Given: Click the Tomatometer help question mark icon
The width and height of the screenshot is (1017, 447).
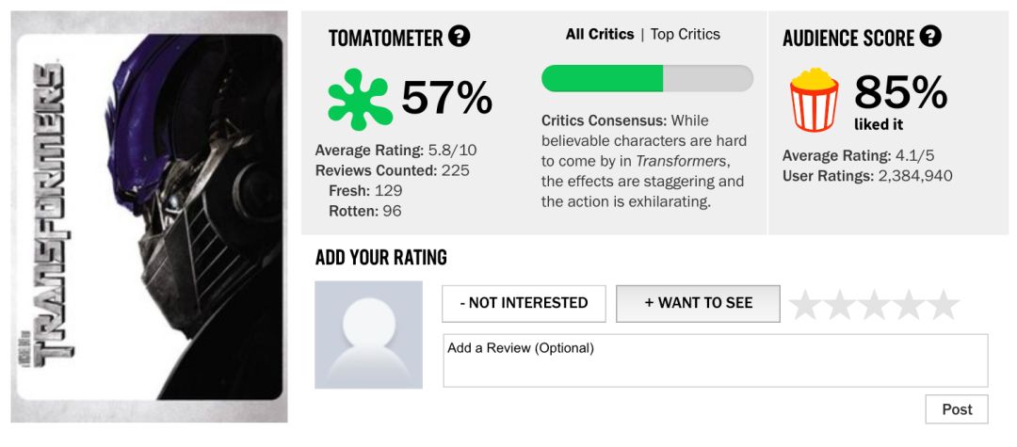Looking at the screenshot, I should (459, 38).
